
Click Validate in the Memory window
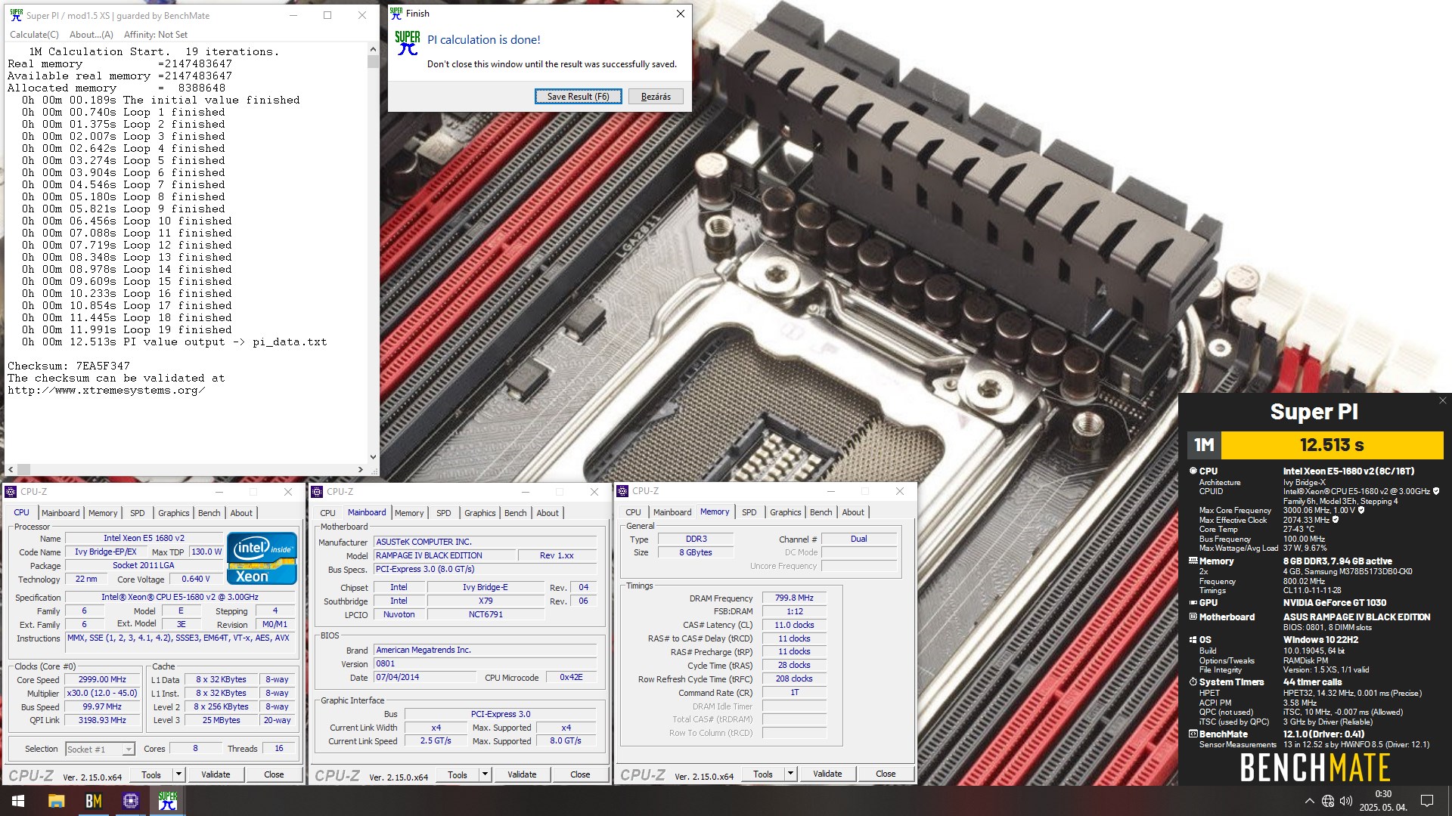827,774
